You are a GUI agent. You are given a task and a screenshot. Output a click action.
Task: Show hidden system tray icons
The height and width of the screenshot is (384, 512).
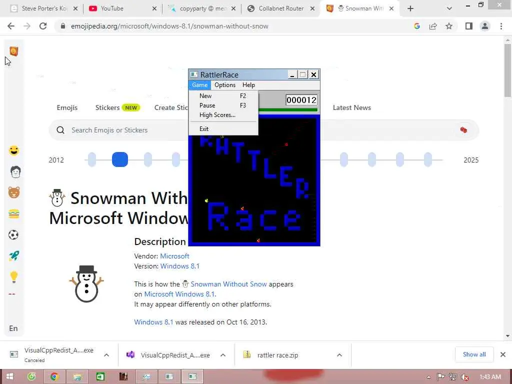coord(428,377)
